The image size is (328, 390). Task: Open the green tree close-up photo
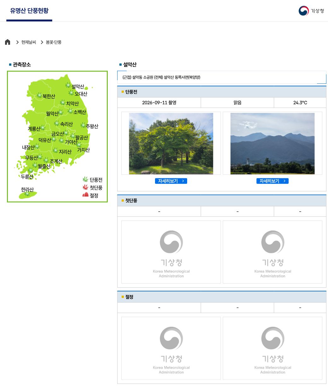[x=171, y=144]
